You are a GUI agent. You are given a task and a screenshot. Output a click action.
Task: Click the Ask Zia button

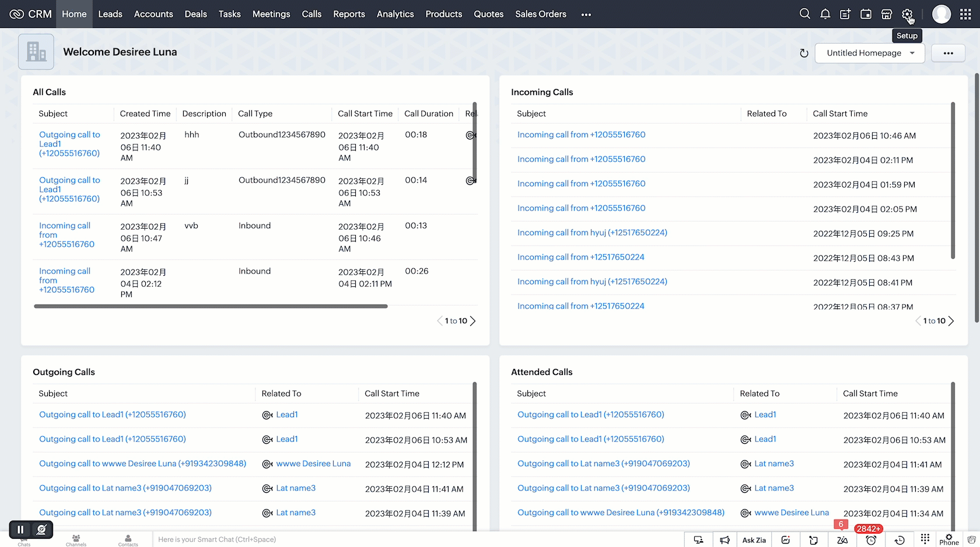pyautogui.click(x=754, y=540)
